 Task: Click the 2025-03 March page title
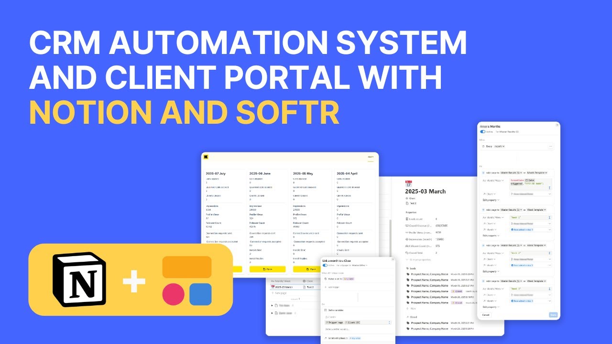click(x=426, y=192)
